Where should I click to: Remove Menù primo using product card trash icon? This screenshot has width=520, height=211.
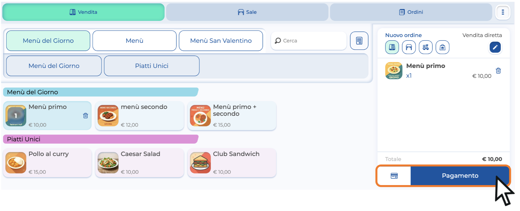85,116
